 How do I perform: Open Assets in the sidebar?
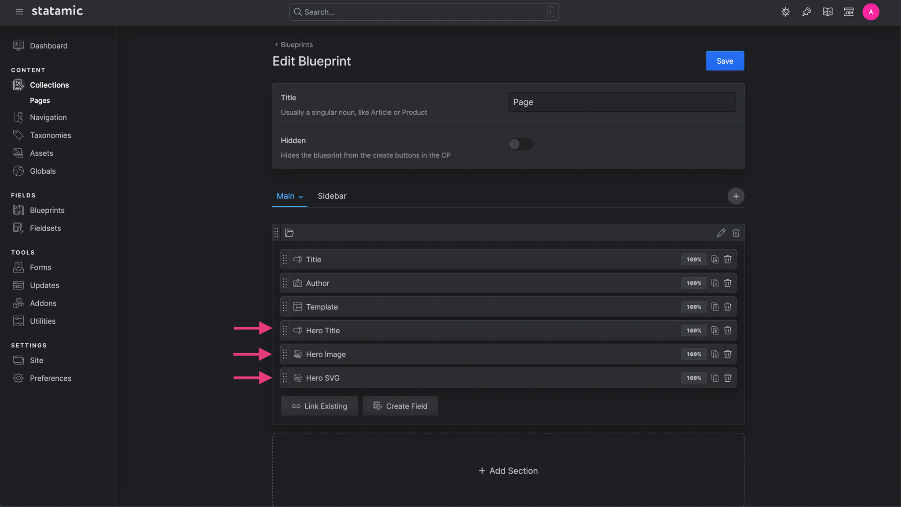41,153
